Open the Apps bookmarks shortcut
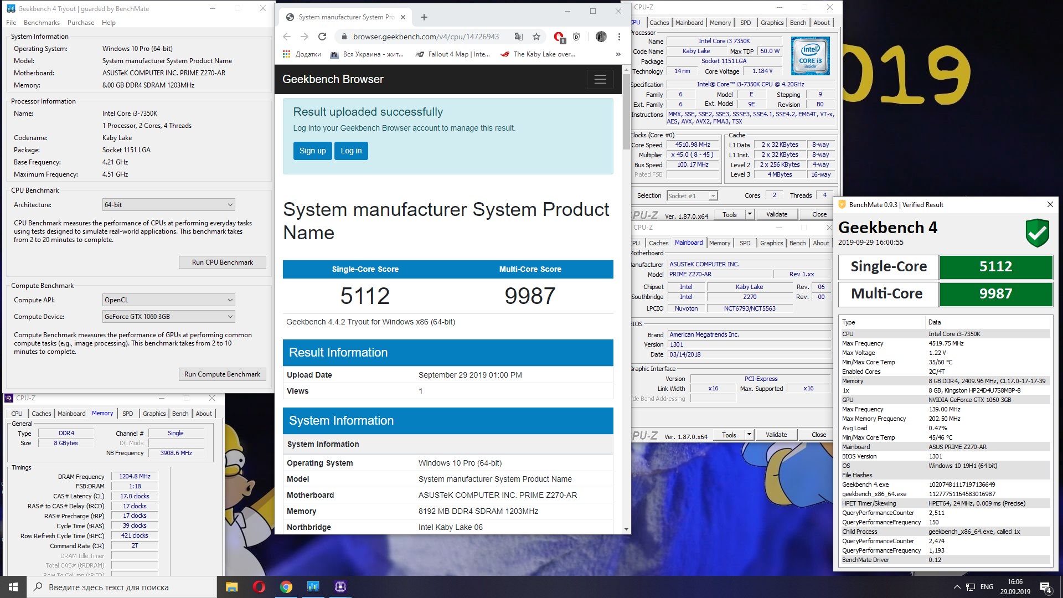This screenshot has height=598, width=1063. click(x=302, y=54)
